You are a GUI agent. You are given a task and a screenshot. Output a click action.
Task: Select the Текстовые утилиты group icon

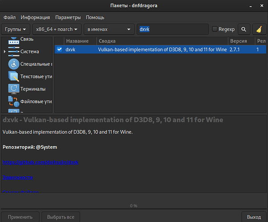13,76
